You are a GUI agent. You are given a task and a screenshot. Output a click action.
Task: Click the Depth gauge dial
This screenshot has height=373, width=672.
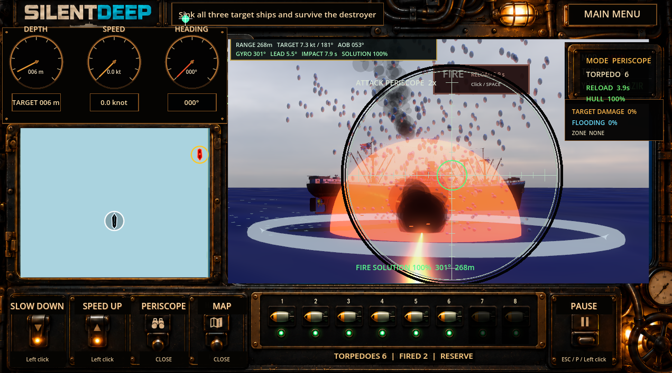(x=36, y=62)
